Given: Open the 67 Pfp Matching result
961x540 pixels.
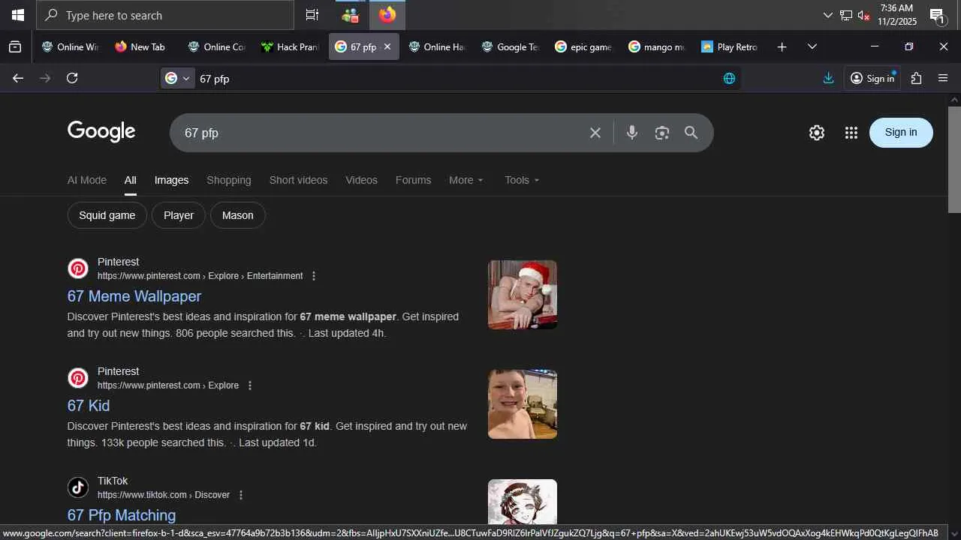Looking at the screenshot, I should click(122, 515).
